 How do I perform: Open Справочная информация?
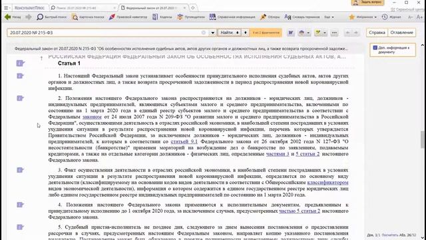point(232,17)
